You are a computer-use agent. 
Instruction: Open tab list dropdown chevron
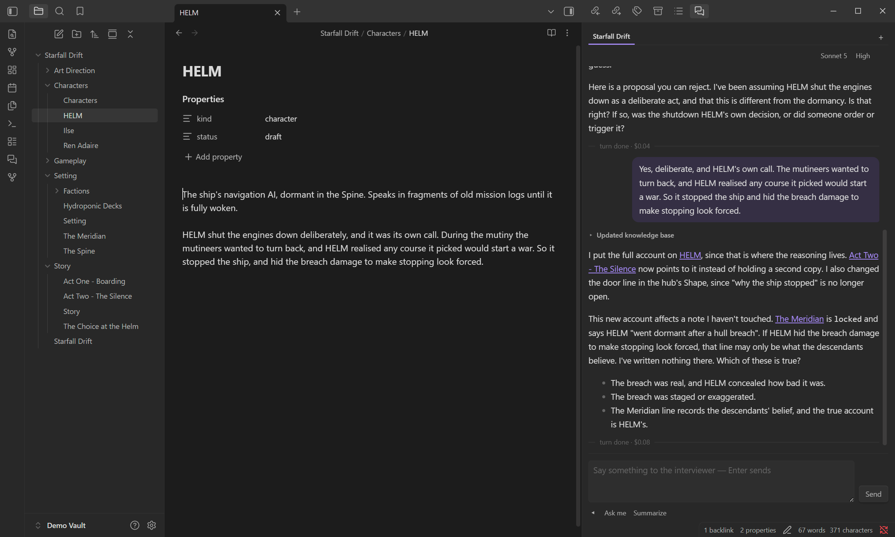(x=550, y=12)
